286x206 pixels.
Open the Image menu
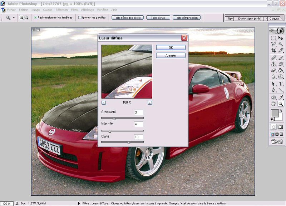point(35,10)
